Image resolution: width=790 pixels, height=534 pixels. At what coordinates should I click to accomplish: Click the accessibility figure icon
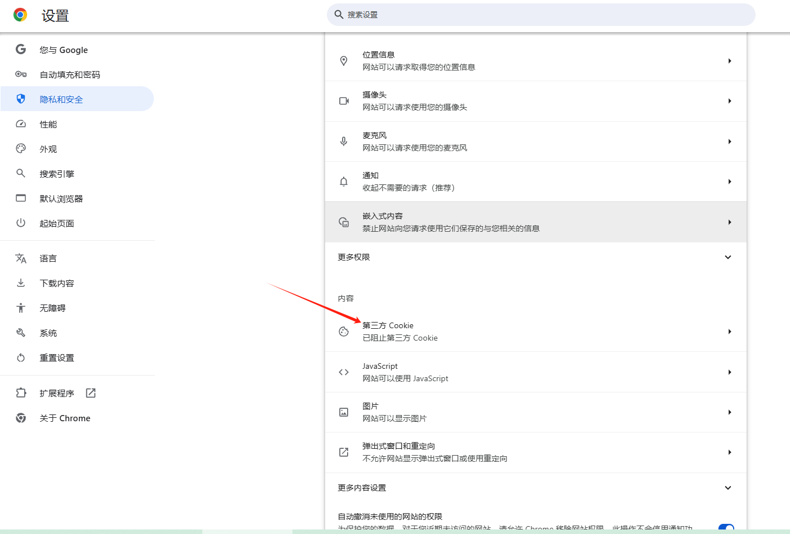pyautogui.click(x=21, y=308)
